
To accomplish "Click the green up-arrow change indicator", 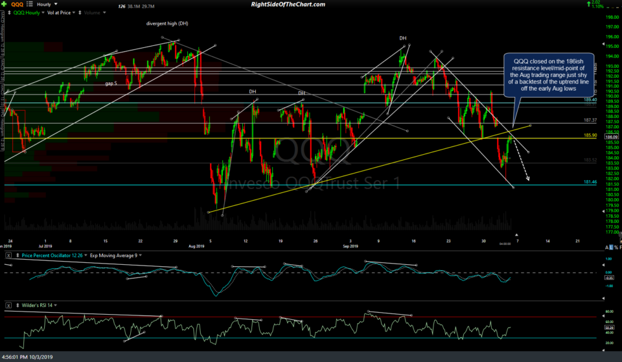I will tap(589, 4).
